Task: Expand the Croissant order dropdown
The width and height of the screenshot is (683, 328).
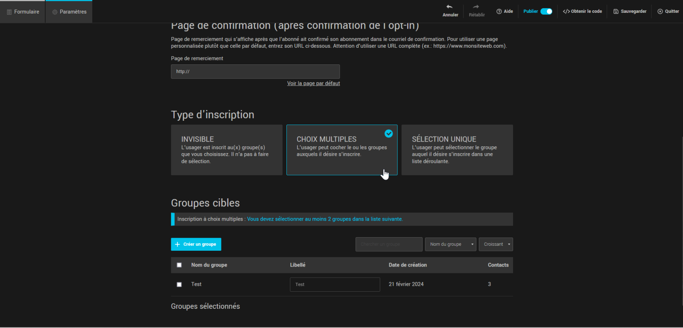Action: (x=496, y=244)
